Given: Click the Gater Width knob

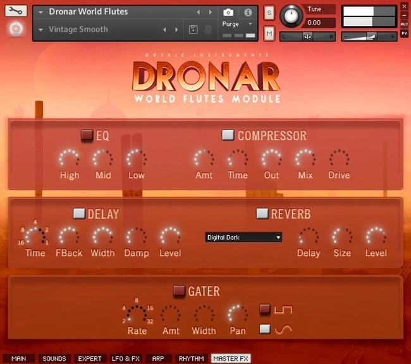Looking at the screenshot, I should (204, 314).
